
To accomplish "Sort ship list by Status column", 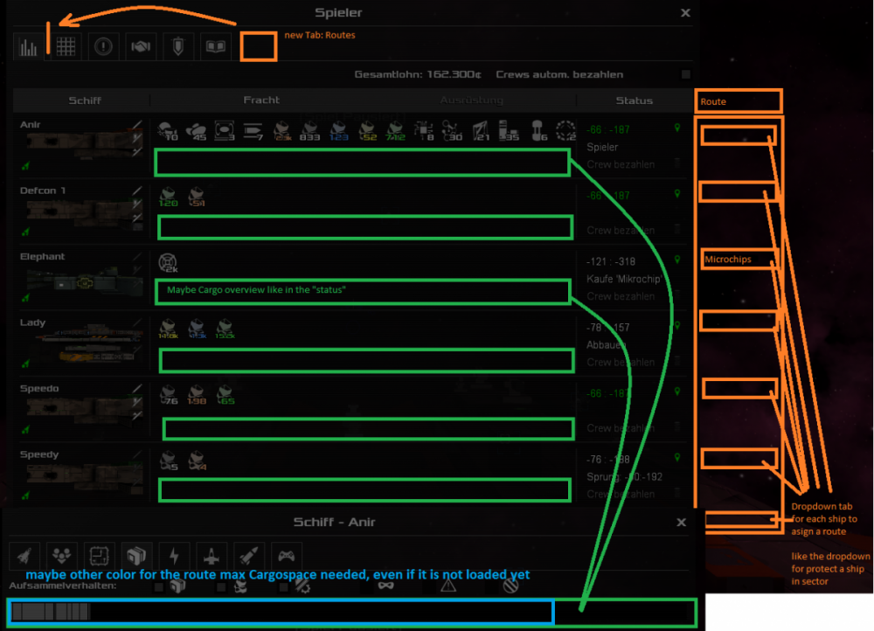I will pos(634,101).
